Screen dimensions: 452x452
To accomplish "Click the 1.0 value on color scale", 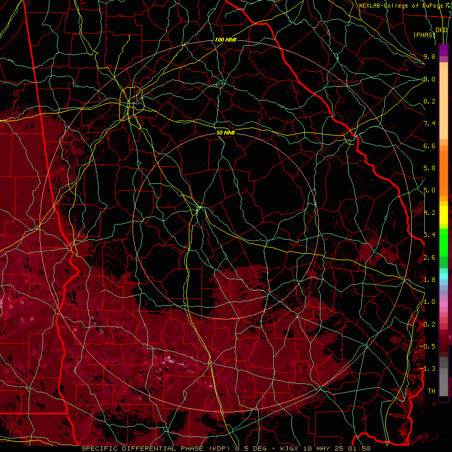I will tap(429, 302).
